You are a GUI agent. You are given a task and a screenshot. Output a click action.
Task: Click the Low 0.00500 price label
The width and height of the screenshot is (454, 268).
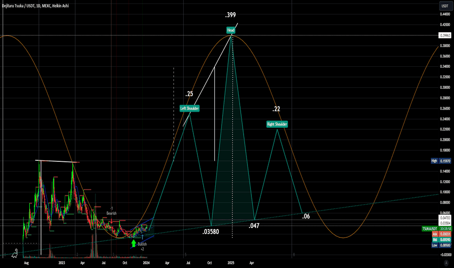click(441, 245)
